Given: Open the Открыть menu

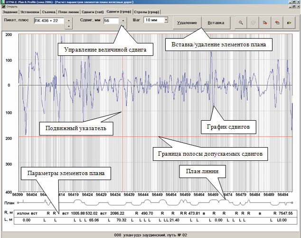Looking at the screenshot, I should (x=11, y=7).
